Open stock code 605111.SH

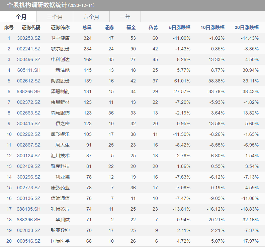29,70
